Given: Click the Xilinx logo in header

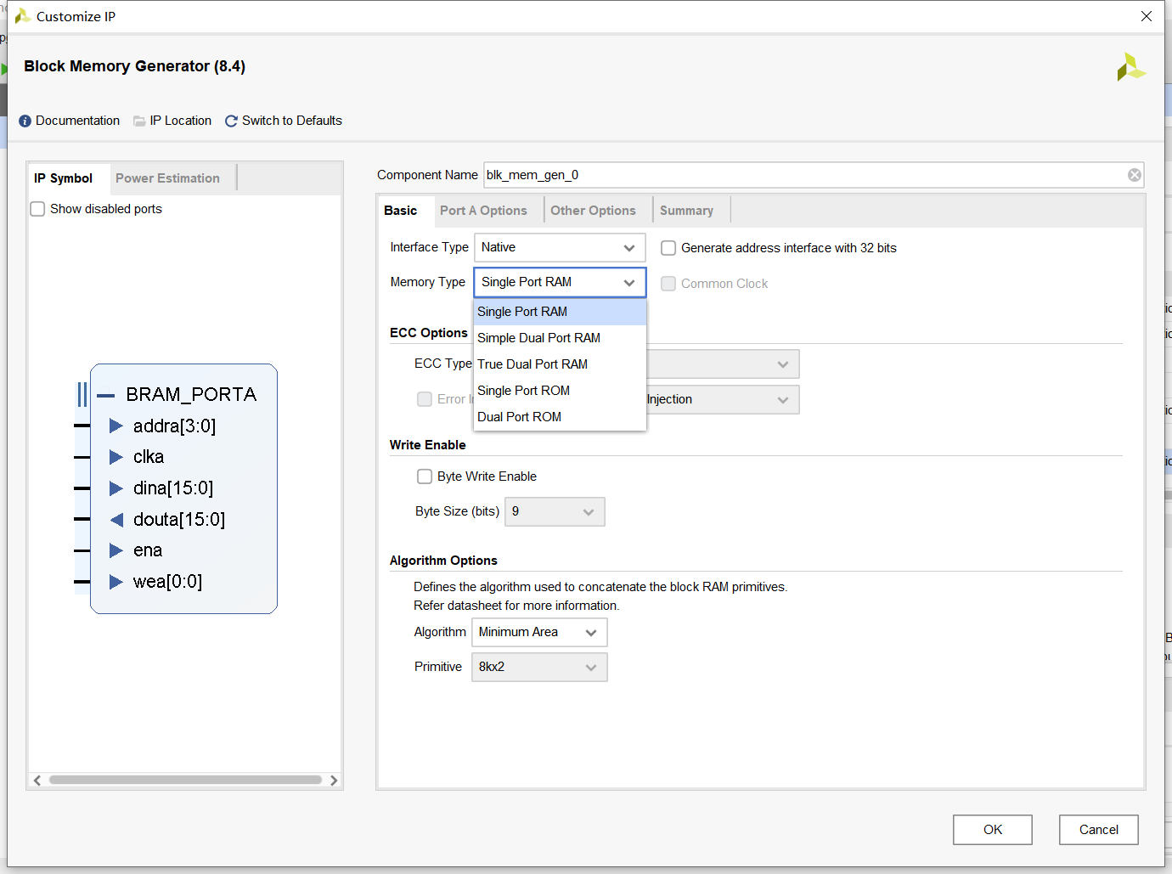Looking at the screenshot, I should (1130, 68).
